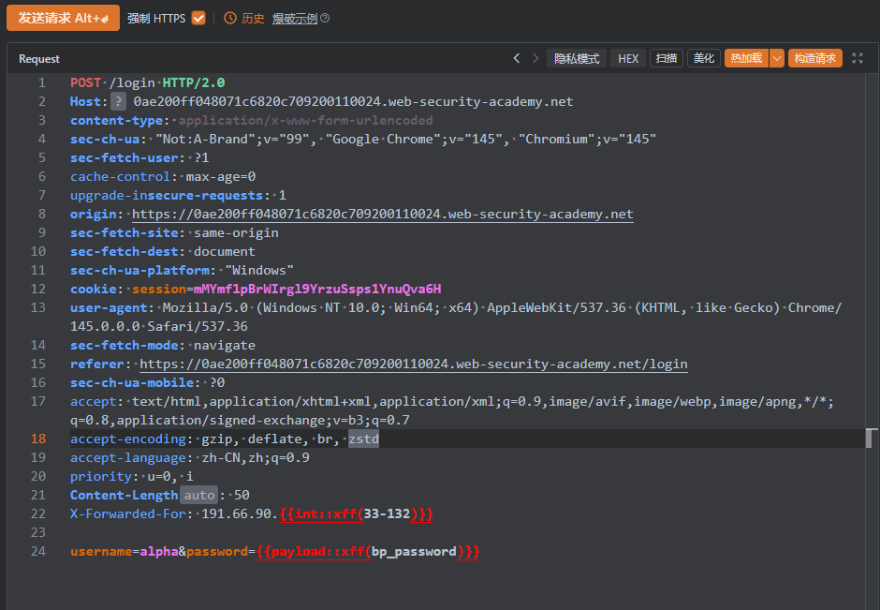Expand the dropdown arrow next to 热加载
The image size is (880, 610).
(776, 58)
